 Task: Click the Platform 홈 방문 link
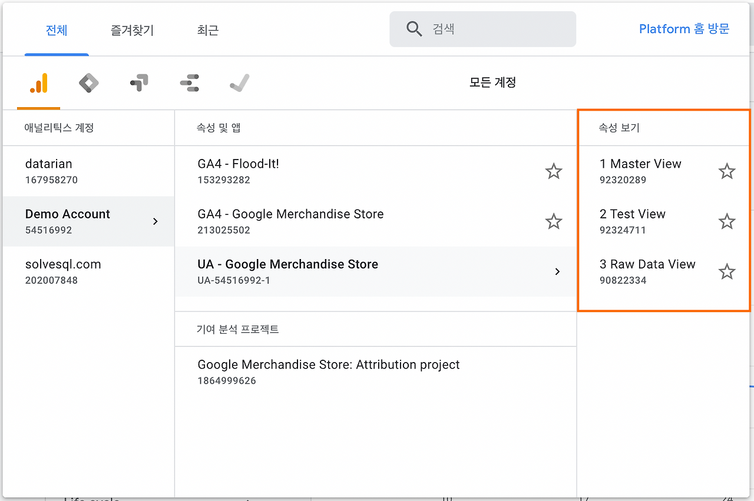pos(684,29)
